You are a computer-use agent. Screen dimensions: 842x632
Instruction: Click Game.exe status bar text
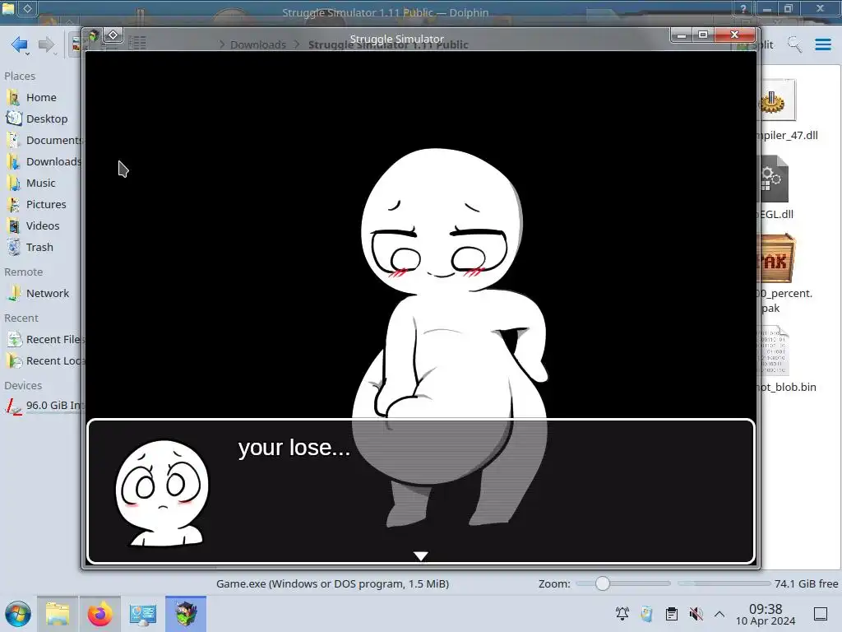tap(332, 583)
